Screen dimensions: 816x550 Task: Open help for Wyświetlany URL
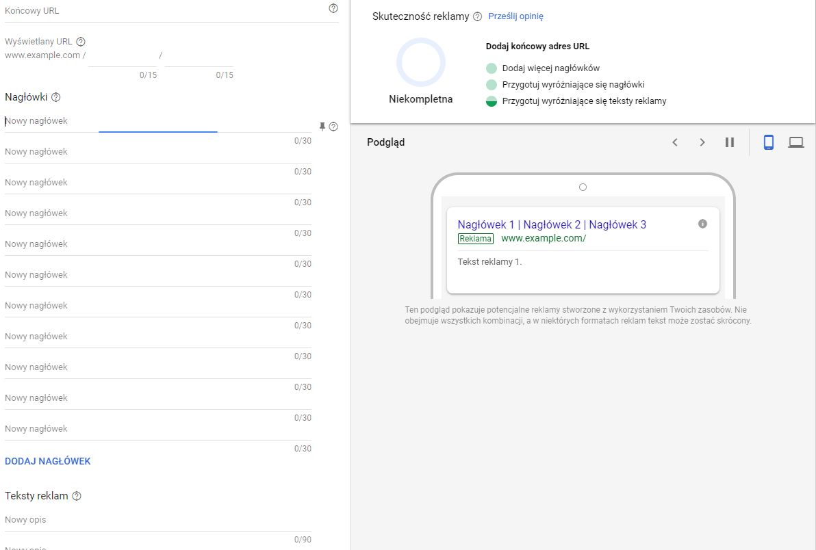(x=81, y=41)
